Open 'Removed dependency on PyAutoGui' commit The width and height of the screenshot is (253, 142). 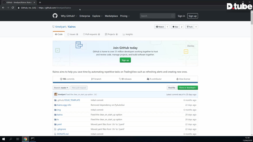pos(108,105)
